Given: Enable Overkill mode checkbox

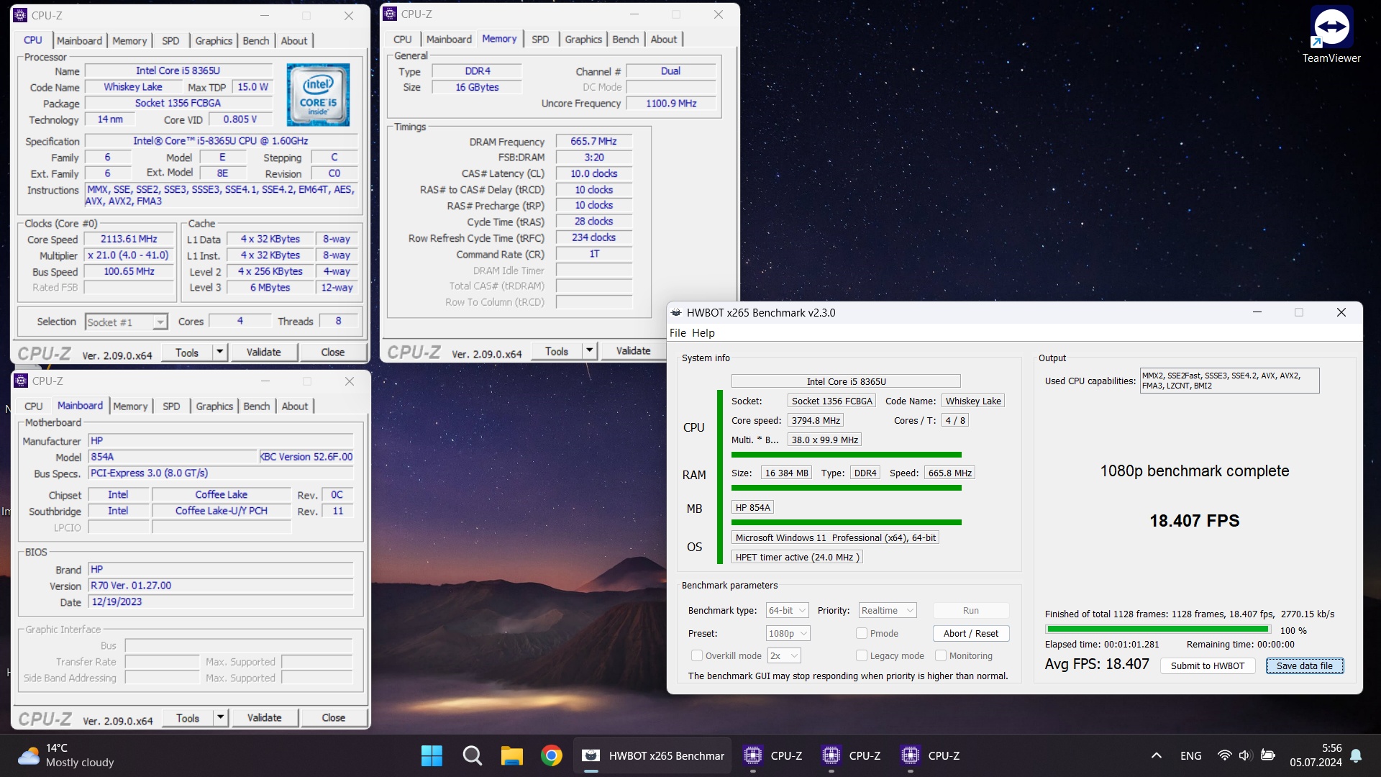Looking at the screenshot, I should point(696,655).
